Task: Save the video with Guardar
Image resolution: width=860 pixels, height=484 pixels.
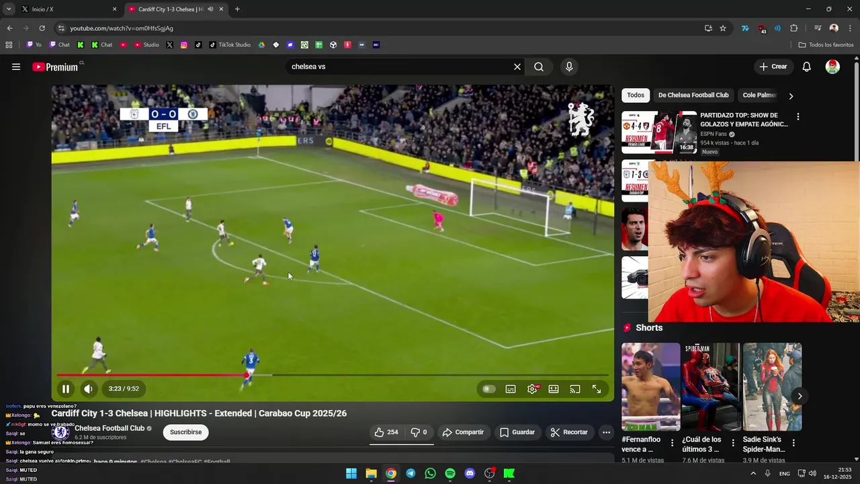Action: tap(517, 432)
